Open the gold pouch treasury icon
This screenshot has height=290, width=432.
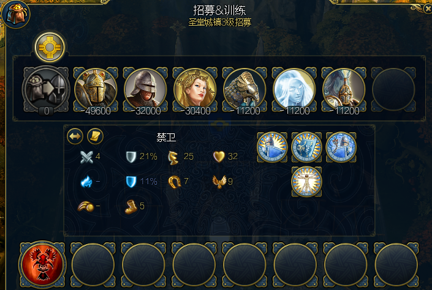pos(16,13)
